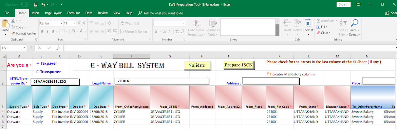Click the Save floppy disk icon
The height and width of the screenshot is (129, 397).
click(36, 5)
